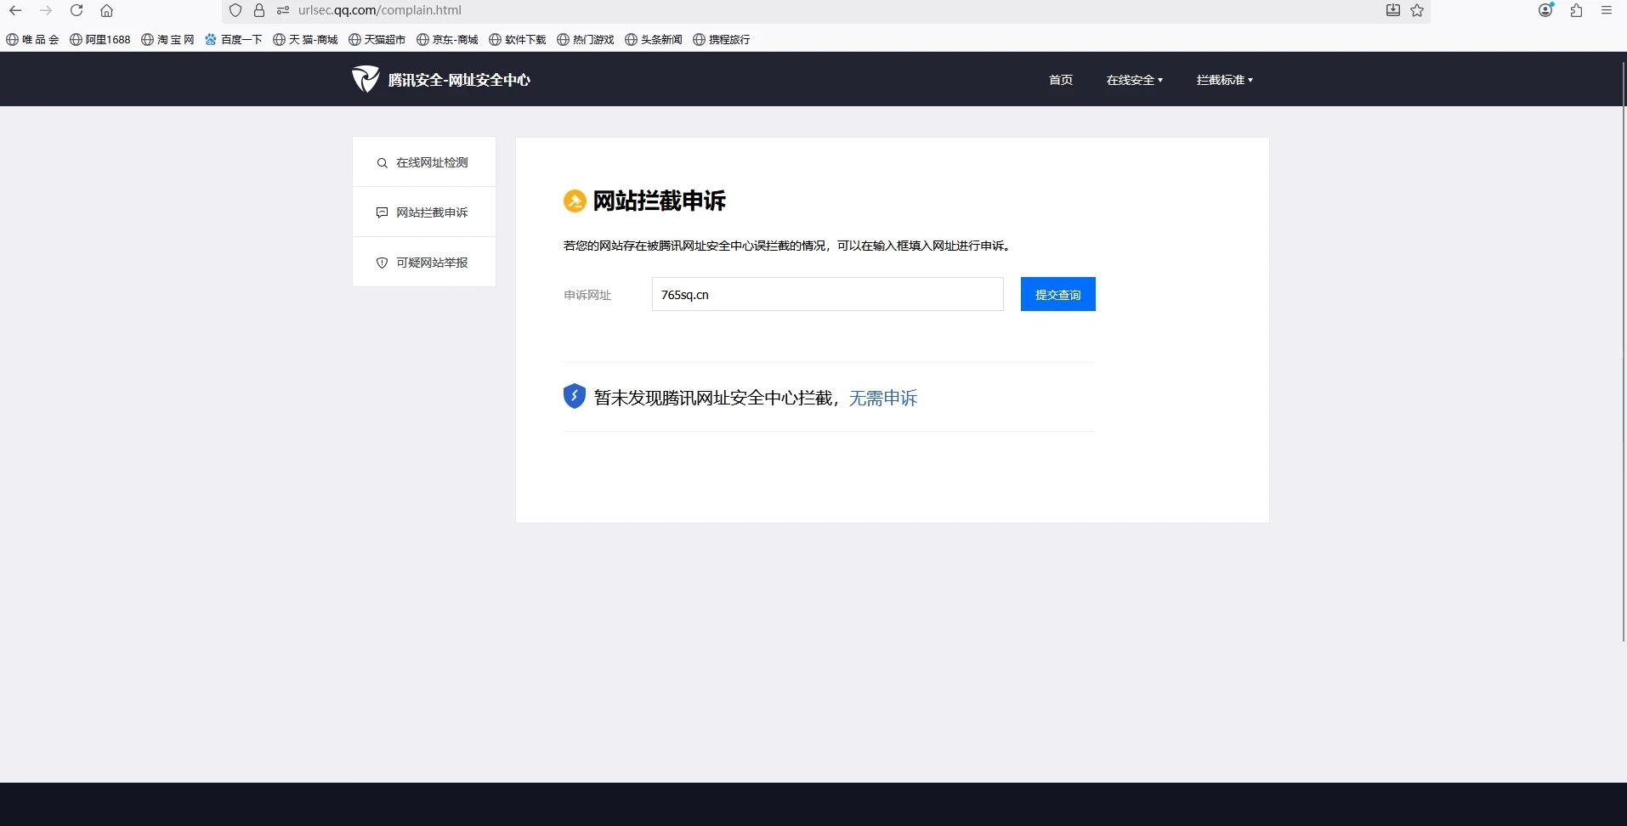The height and width of the screenshot is (826, 1627).
Task: Submit the query with 提交查询 button
Action: coord(1058,294)
